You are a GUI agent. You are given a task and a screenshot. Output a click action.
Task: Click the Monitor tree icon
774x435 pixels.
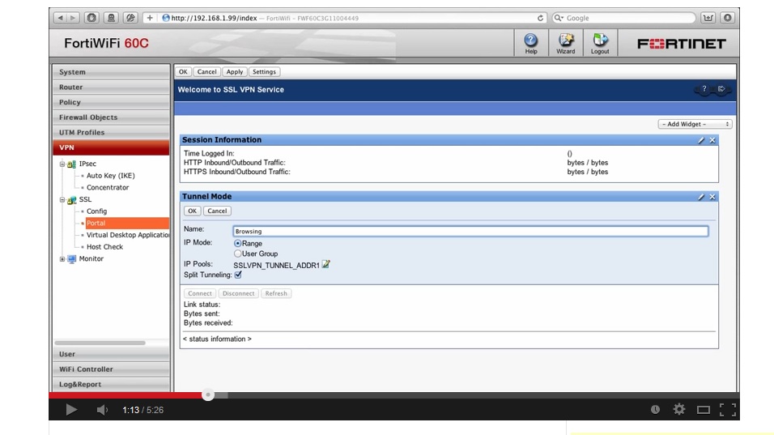pos(71,258)
